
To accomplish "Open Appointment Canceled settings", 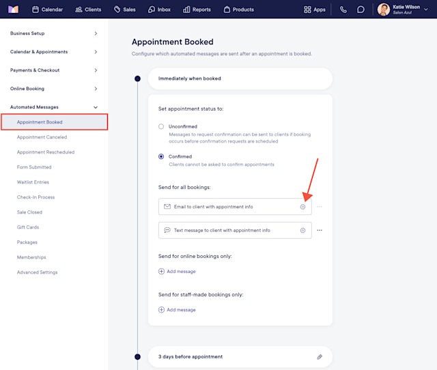I will [42, 137].
